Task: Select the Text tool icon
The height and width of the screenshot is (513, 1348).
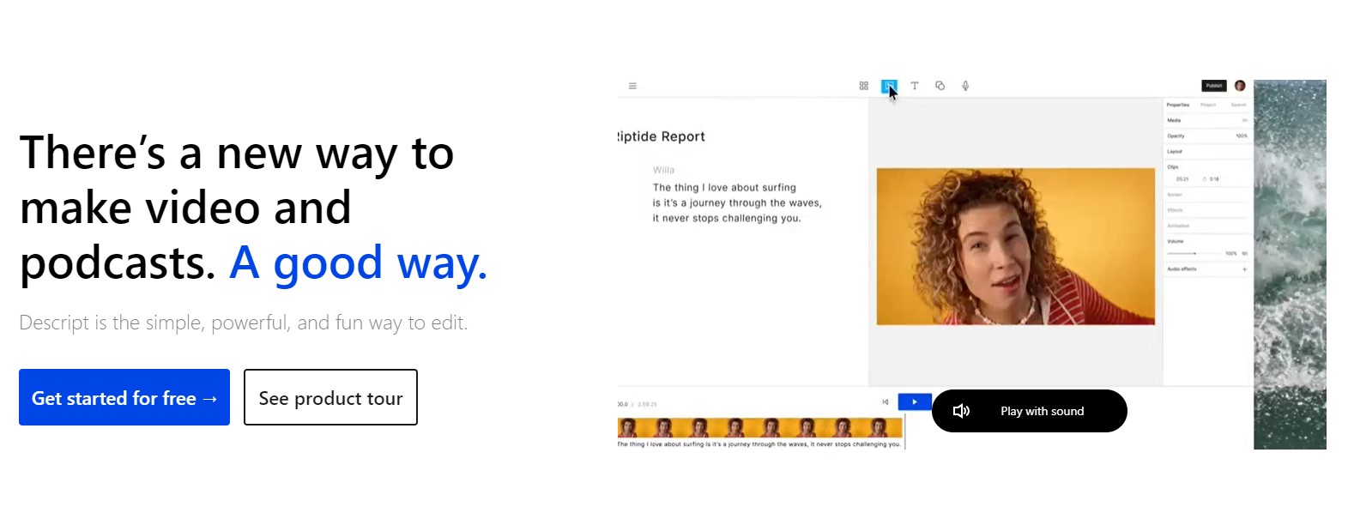Action: pyautogui.click(x=915, y=86)
